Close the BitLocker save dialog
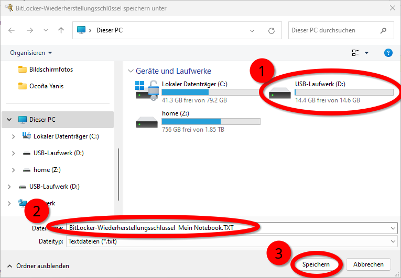This screenshot has width=401, height=278. (x=393, y=8)
